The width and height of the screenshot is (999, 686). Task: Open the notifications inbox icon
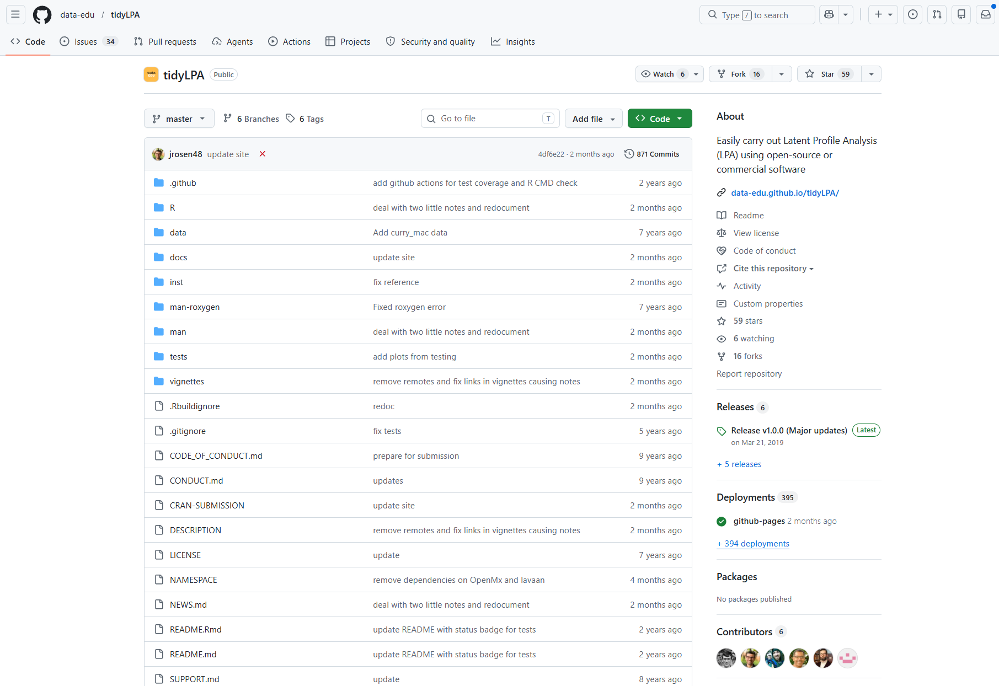pos(985,15)
